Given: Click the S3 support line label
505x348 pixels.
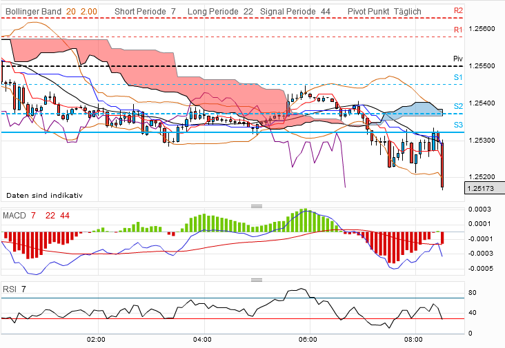Looking at the screenshot, I should 458,125.
